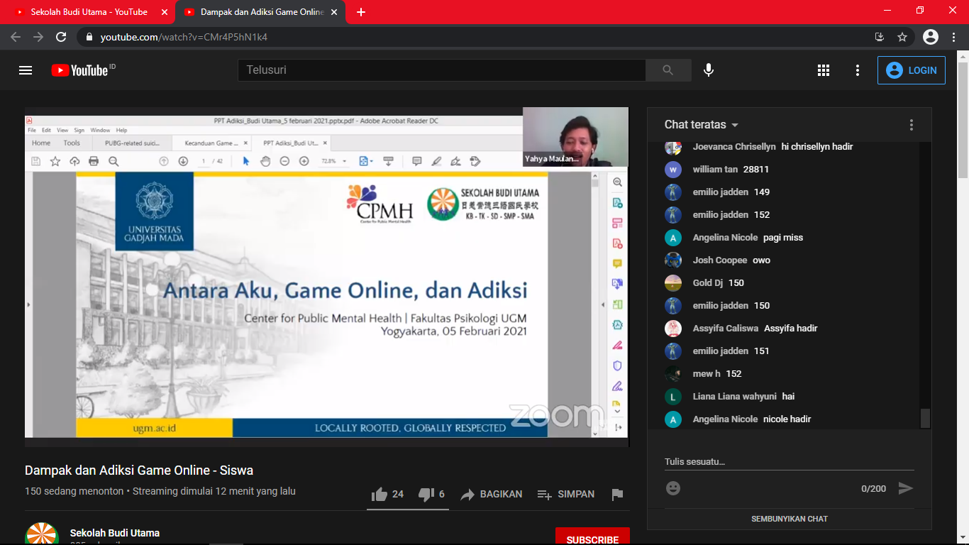Click the Telusuri search field
The width and height of the screenshot is (969, 545).
tap(440, 70)
